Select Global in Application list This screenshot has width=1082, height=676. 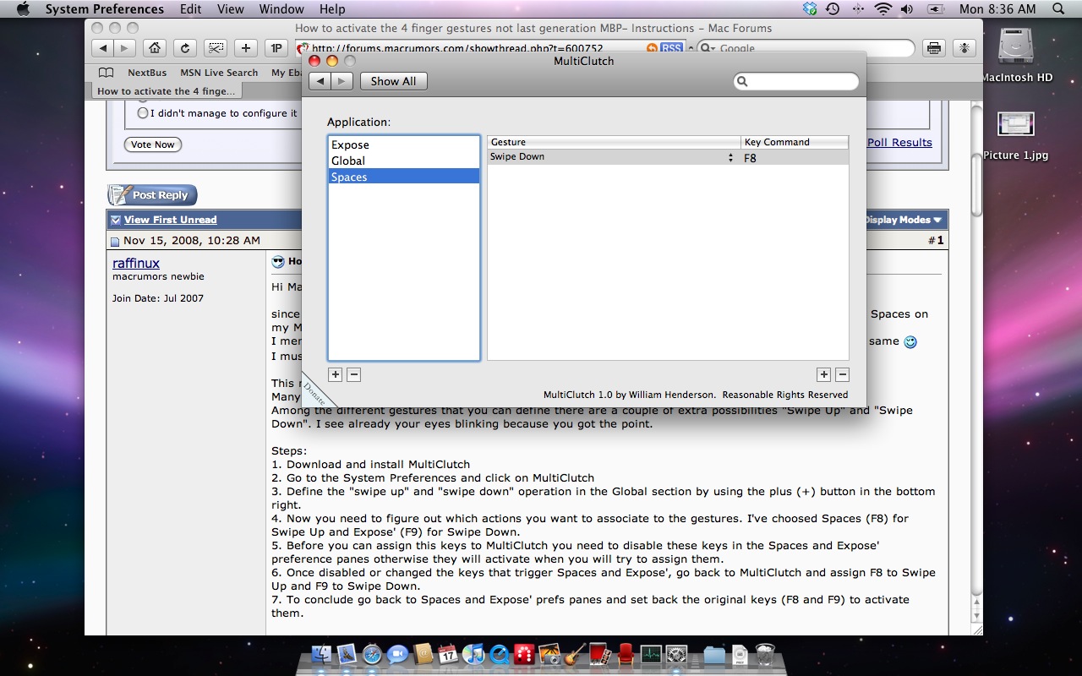point(404,161)
